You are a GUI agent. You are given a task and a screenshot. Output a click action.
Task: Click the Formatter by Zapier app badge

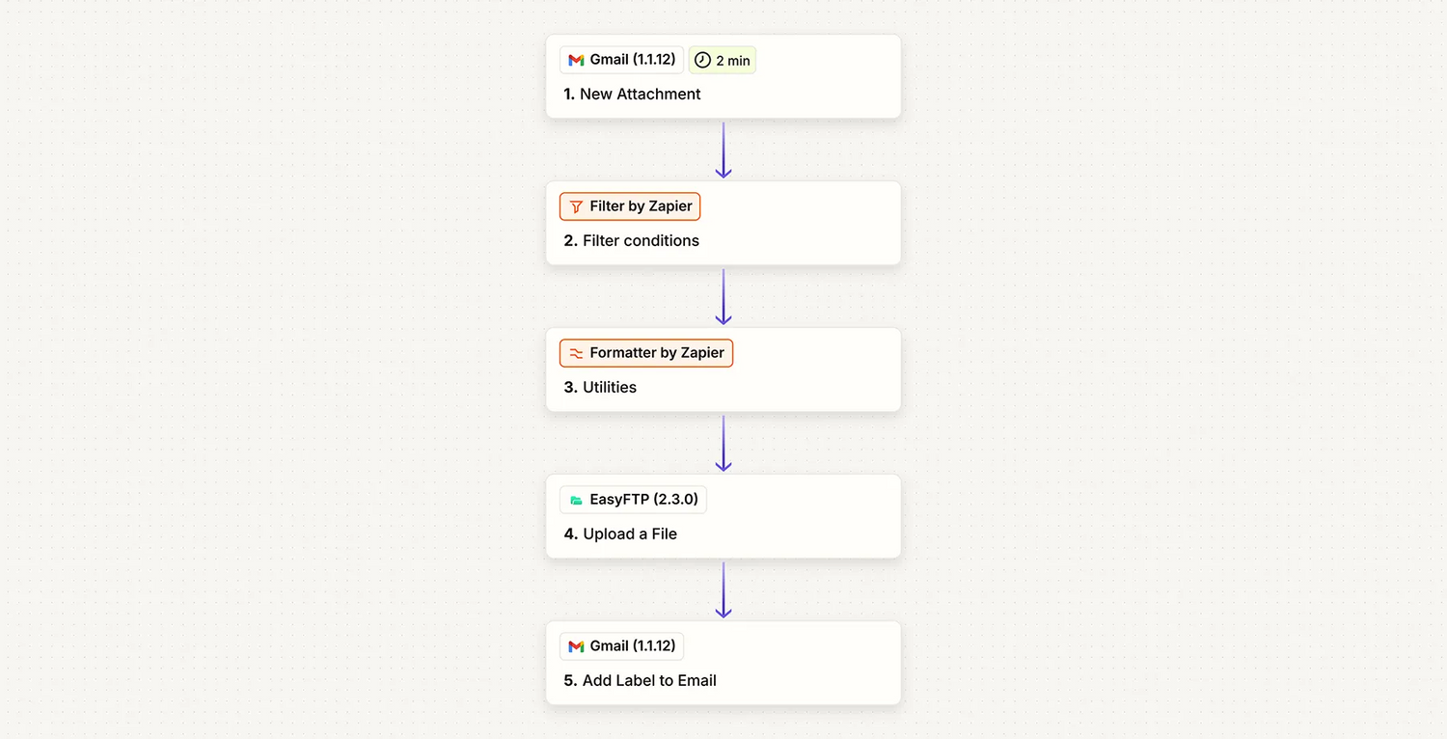(646, 353)
